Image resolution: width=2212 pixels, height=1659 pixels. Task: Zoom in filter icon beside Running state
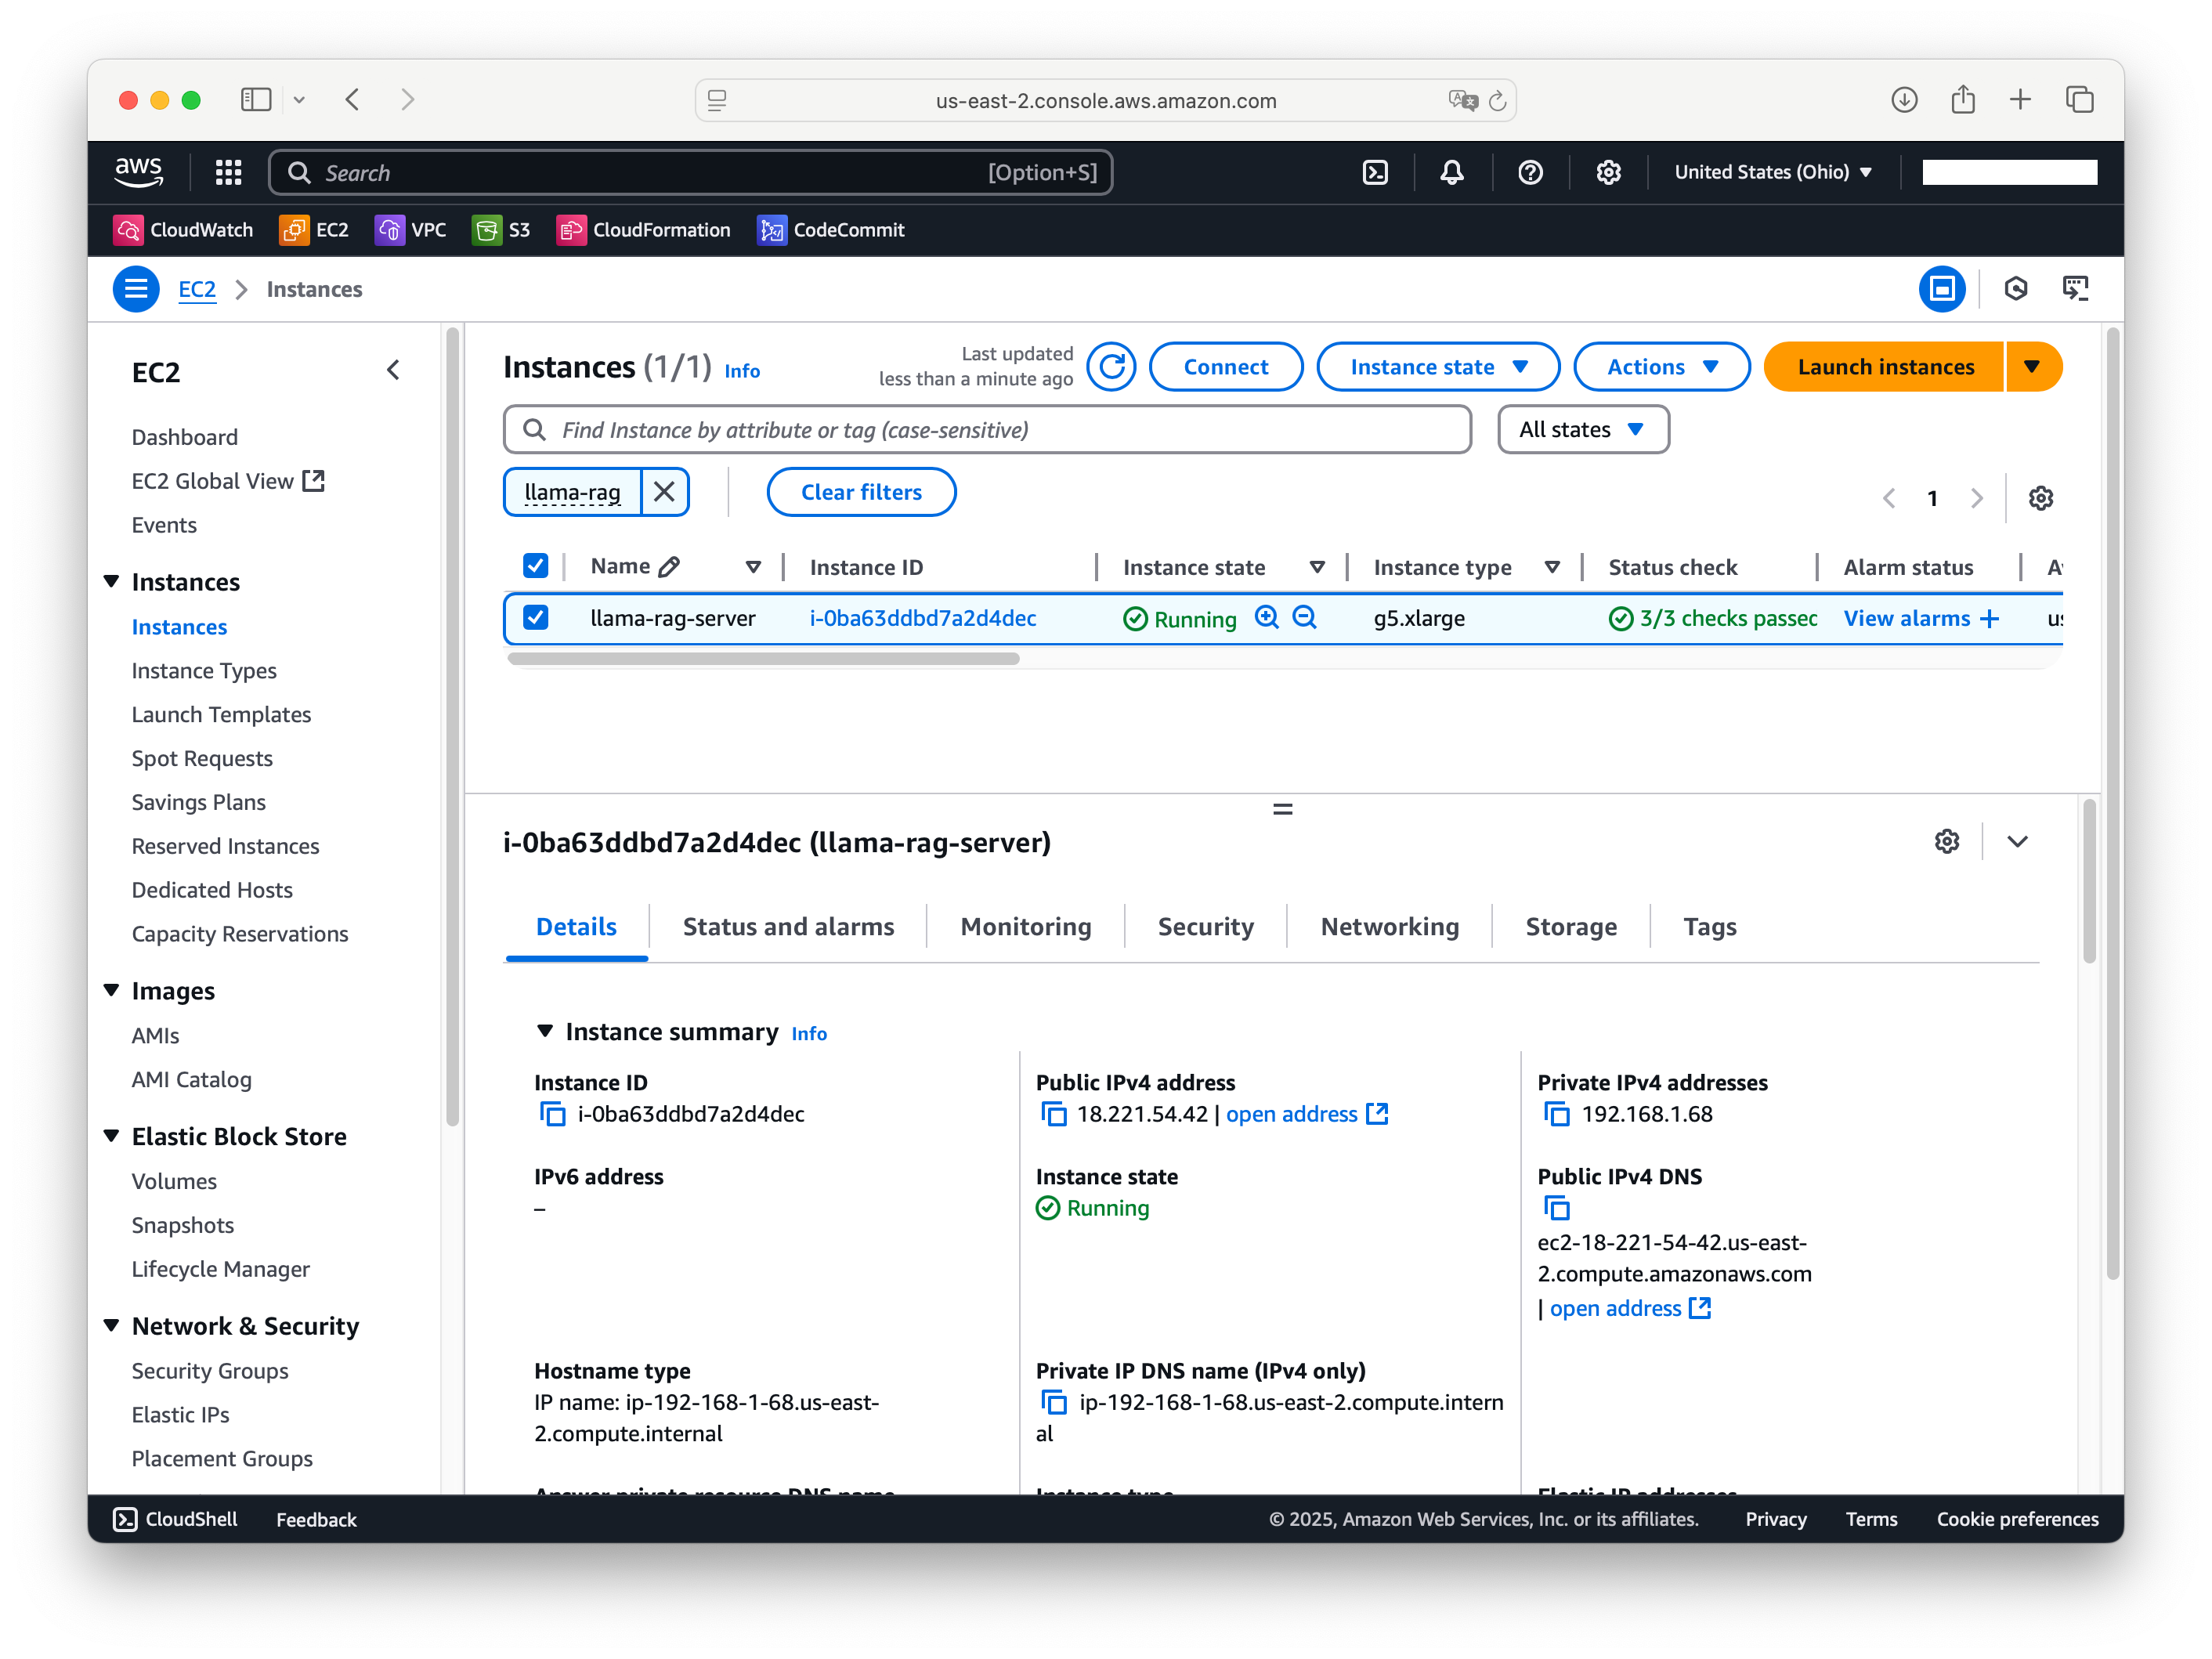click(x=1267, y=618)
